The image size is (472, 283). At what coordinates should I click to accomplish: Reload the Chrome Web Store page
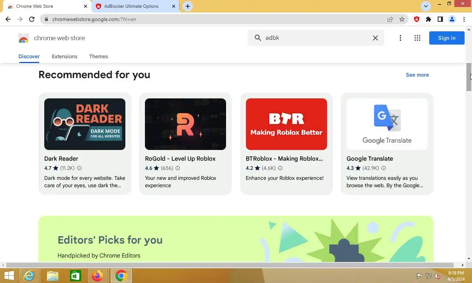32,19
